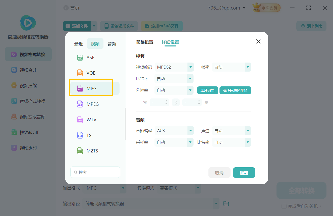Click the MPG format icon
The width and height of the screenshot is (333, 216).
[x=80, y=88]
